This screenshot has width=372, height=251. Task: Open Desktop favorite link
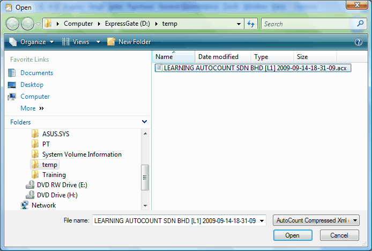[32, 85]
